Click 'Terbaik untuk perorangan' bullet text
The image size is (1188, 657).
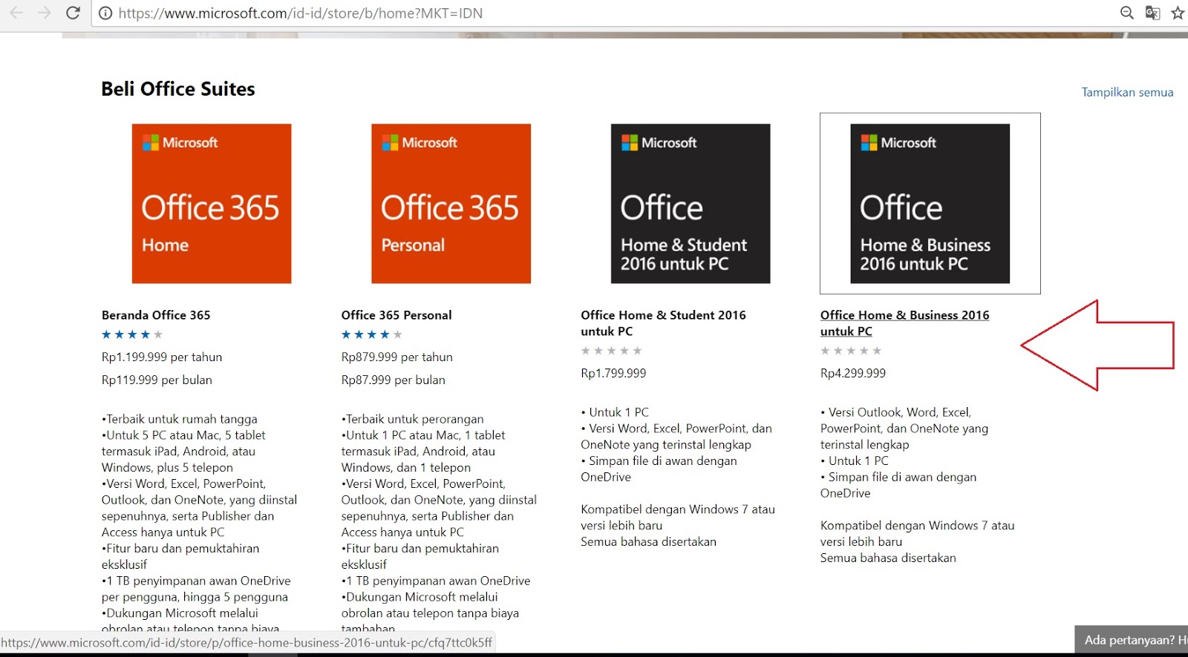(x=413, y=419)
